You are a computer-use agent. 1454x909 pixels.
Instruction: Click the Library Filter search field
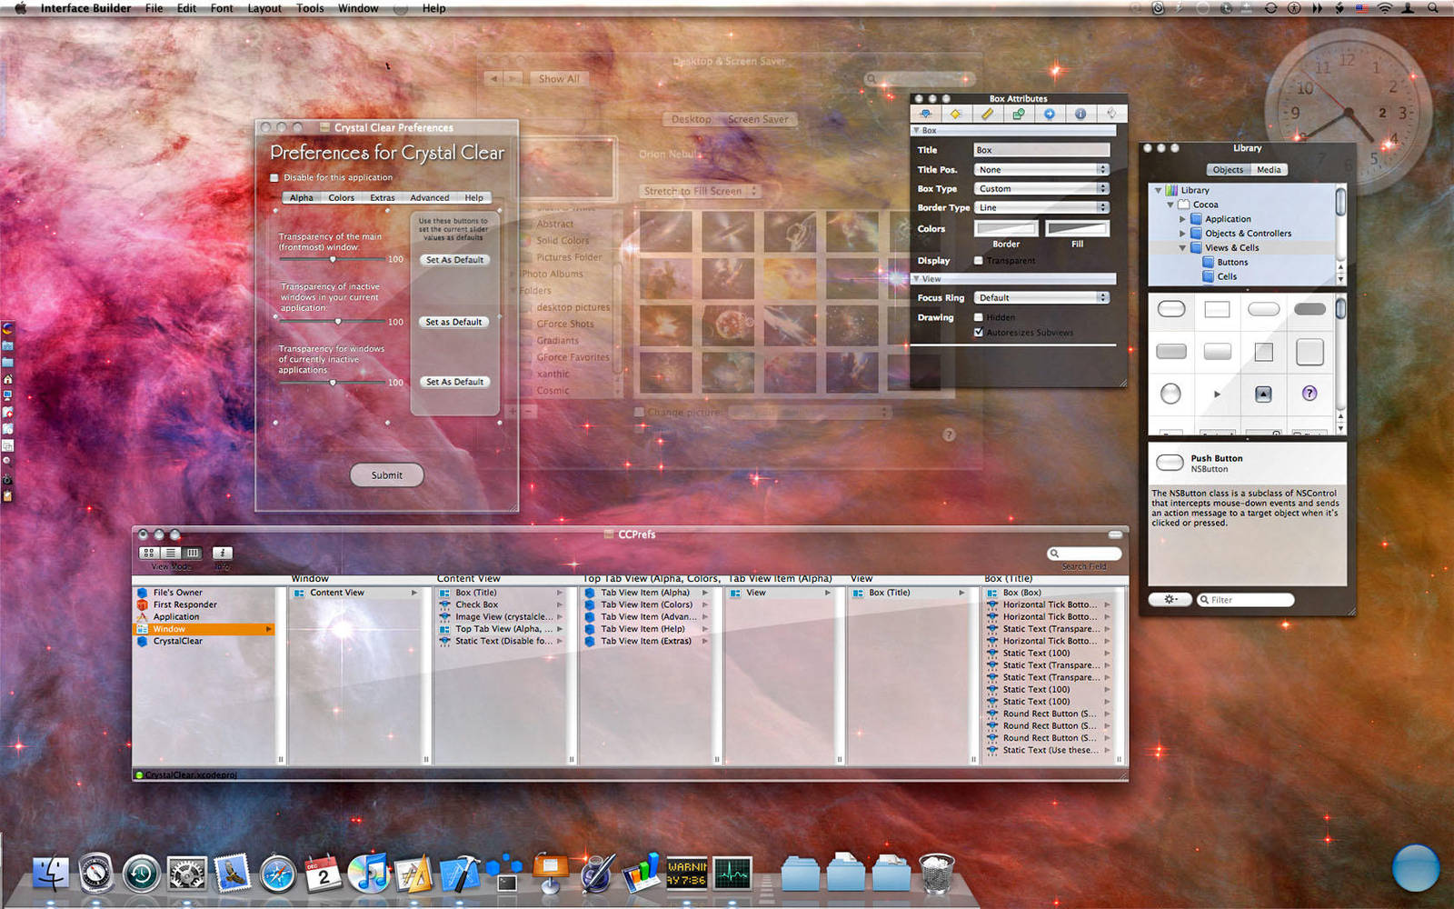coord(1245,600)
